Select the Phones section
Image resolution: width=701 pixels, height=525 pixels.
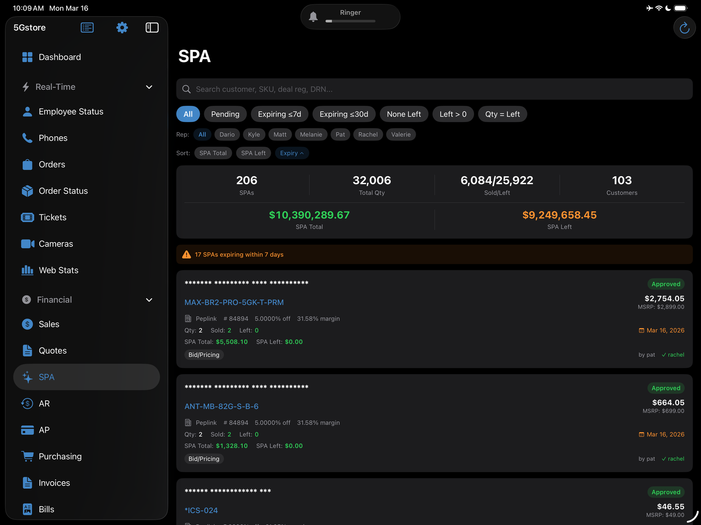tap(53, 138)
